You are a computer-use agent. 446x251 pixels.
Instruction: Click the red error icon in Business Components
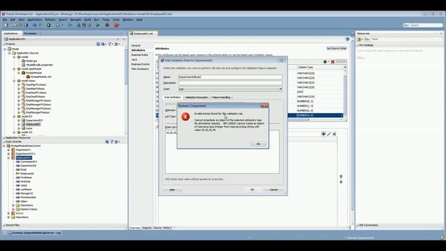(185, 116)
